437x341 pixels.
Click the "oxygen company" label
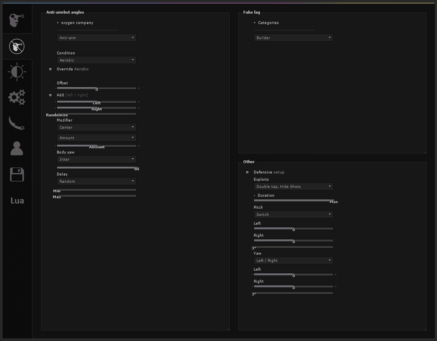click(77, 22)
